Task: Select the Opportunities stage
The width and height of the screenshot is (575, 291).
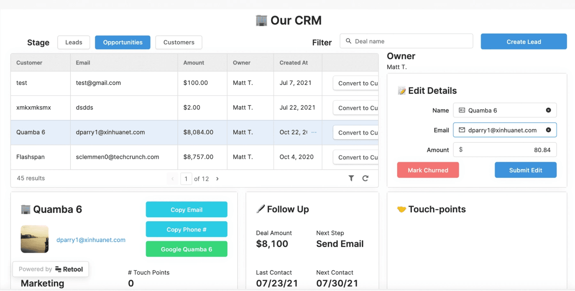Action: coord(122,42)
